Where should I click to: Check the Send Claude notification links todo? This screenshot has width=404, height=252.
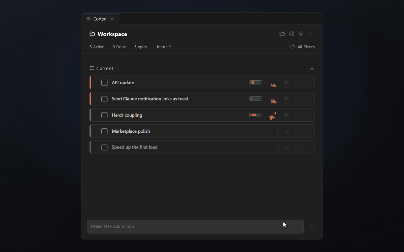tap(104, 99)
